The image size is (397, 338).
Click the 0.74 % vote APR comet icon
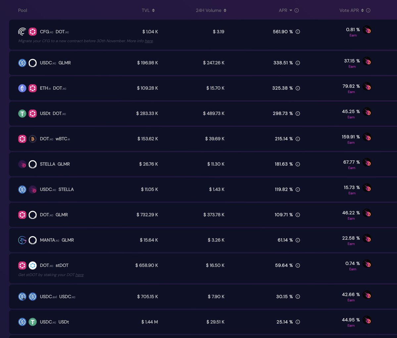pyautogui.click(x=367, y=264)
